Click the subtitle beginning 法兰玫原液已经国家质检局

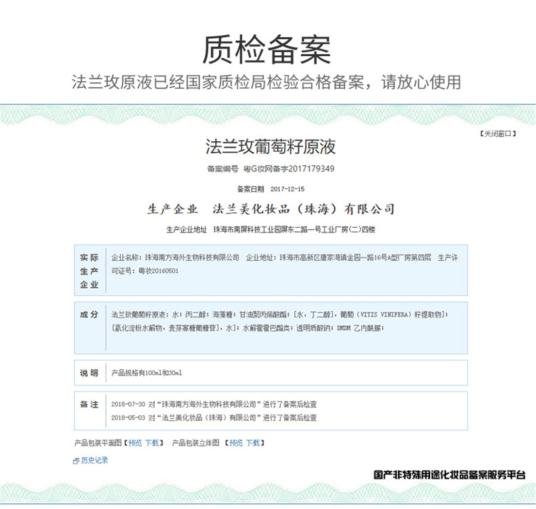pyautogui.click(x=267, y=82)
